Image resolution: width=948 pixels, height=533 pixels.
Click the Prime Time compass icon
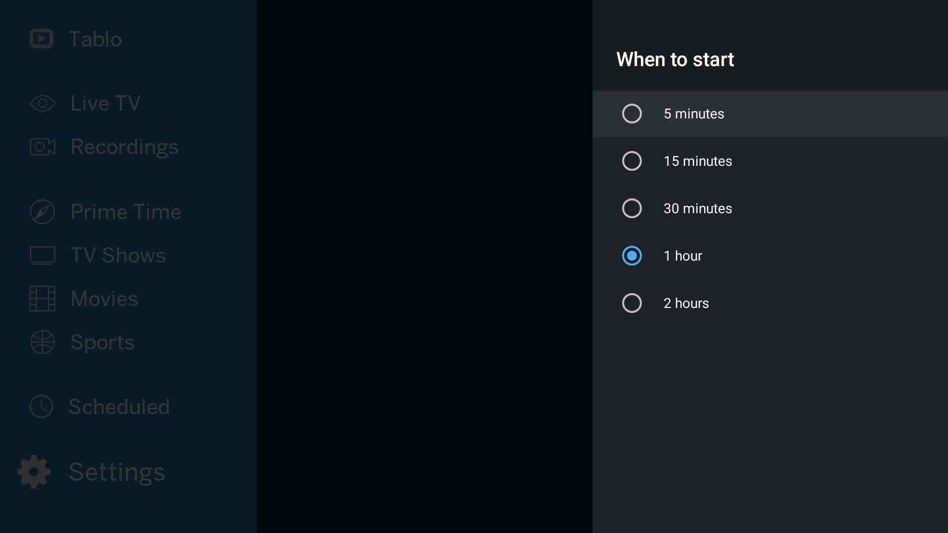[42, 212]
